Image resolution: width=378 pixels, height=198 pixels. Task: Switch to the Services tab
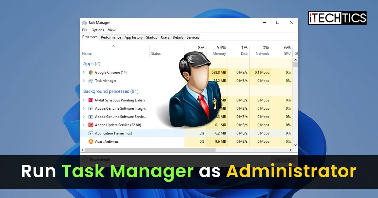(x=193, y=37)
